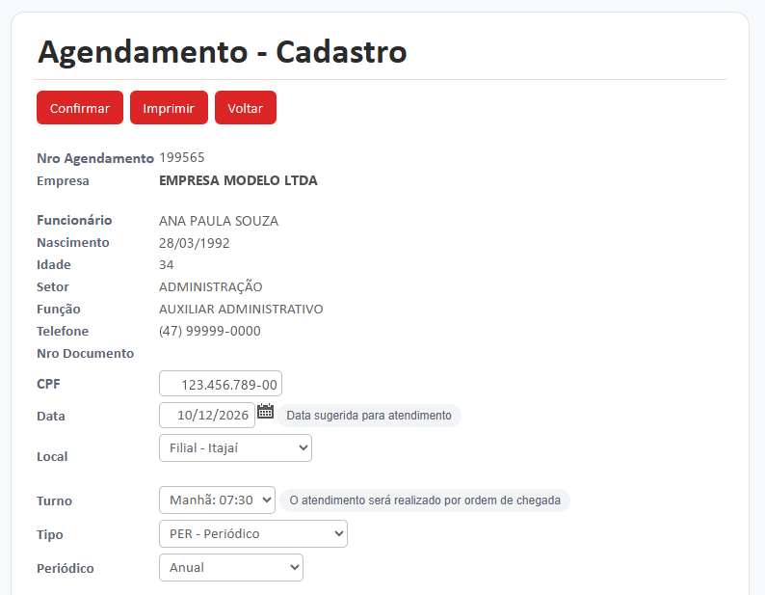Click the Telefone label
The height and width of the screenshot is (595, 765).
(x=63, y=331)
